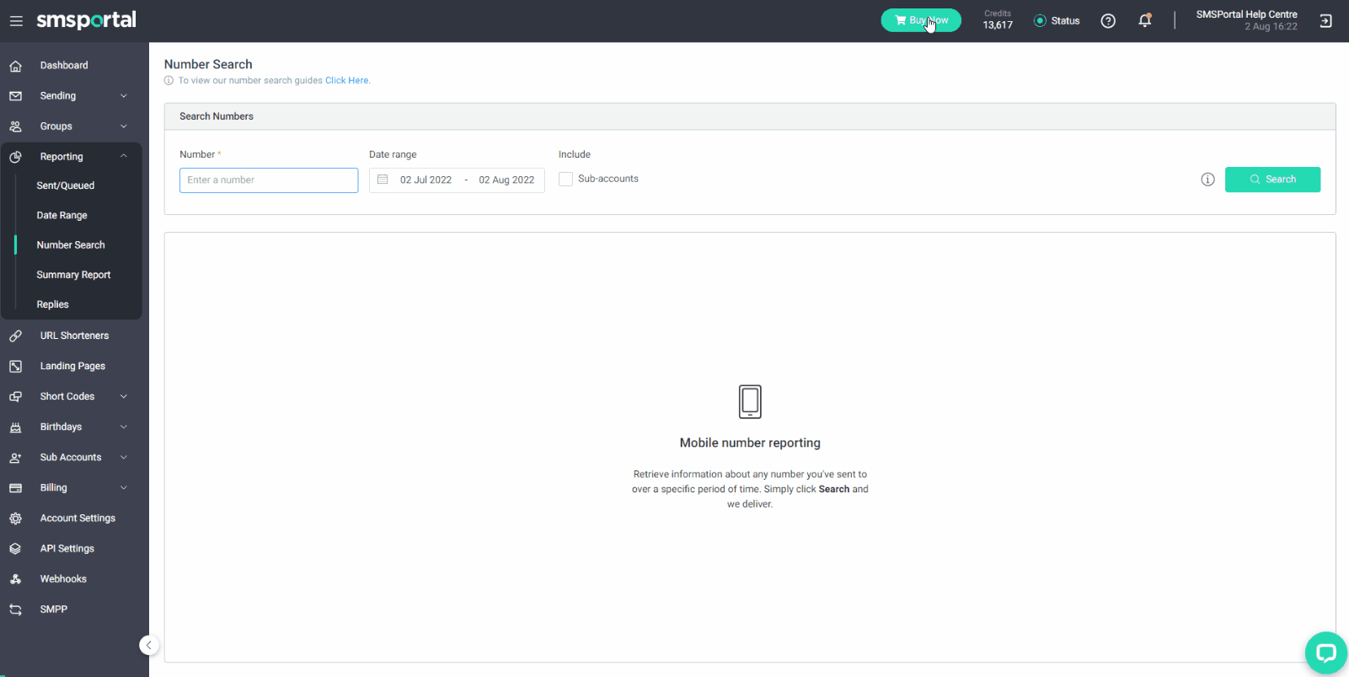This screenshot has width=1349, height=677.
Task: Open Webhooks page
Action: click(x=63, y=579)
